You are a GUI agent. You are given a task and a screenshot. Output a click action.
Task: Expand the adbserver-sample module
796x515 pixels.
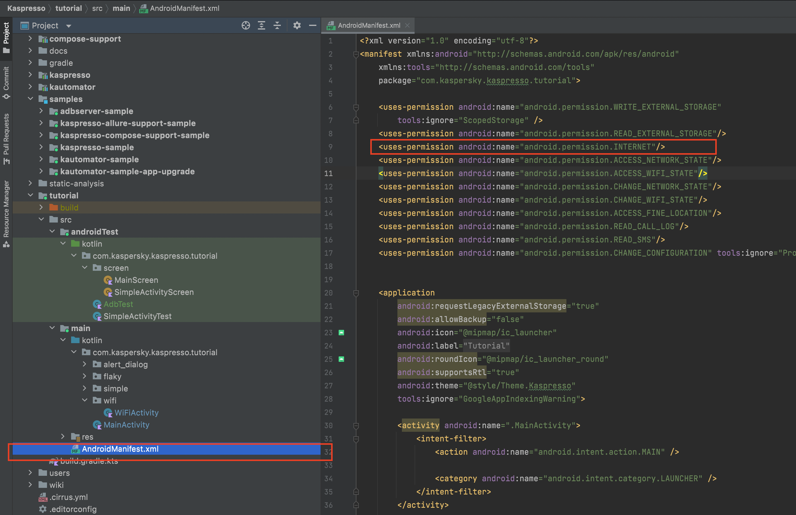click(x=41, y=111)
